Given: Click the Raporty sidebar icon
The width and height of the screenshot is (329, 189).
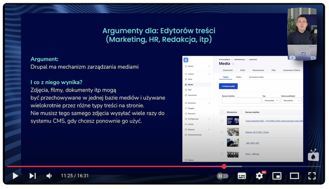Looking at the screenshot, I should click(x=186, y=130).
